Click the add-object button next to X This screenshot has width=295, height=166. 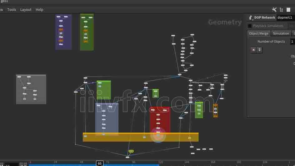point(259,50)
